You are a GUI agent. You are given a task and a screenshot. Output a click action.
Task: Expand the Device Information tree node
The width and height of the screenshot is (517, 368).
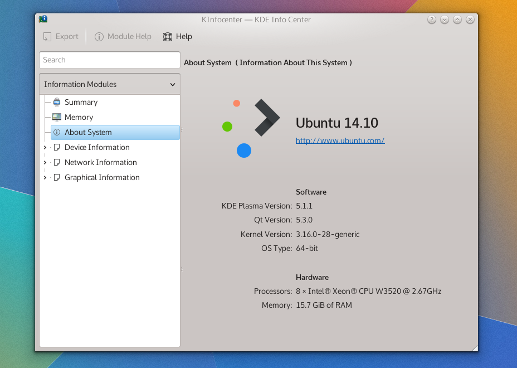coord(45,148)
